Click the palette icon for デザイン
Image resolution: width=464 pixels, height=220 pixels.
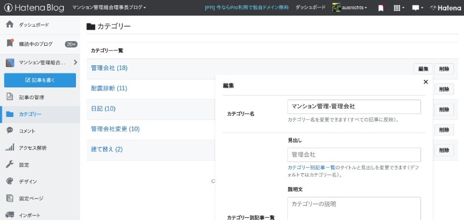10,181
